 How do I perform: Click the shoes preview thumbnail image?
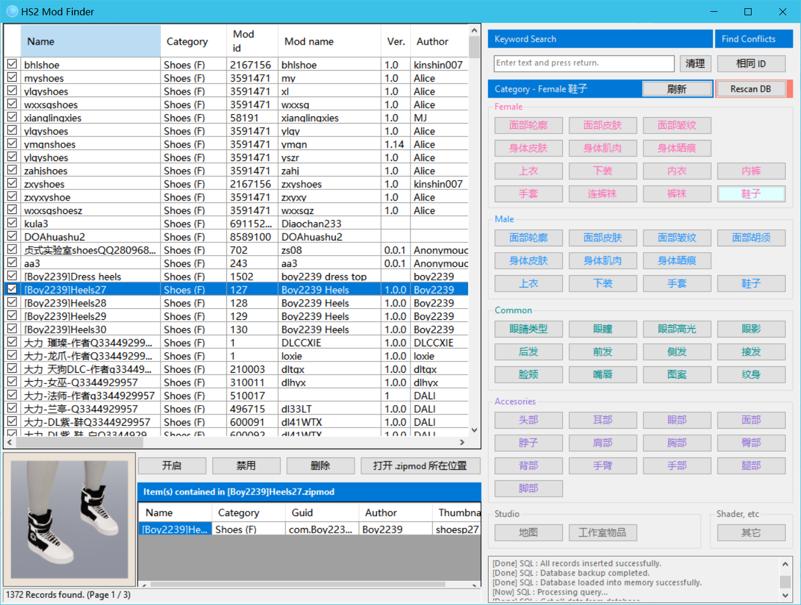pyautogui.click(x=69, y=519)
